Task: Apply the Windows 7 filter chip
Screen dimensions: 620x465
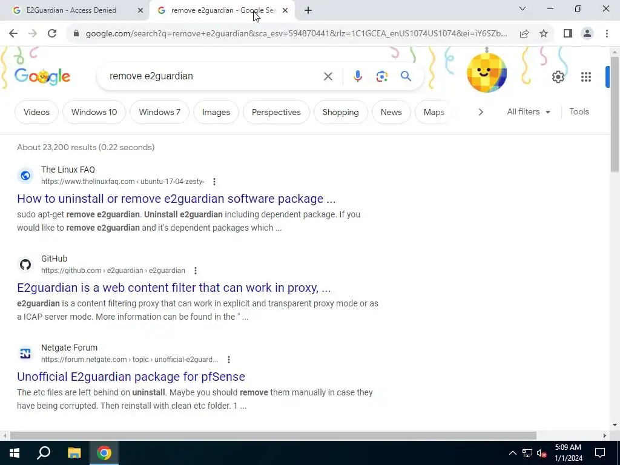Action: pyautogui.click(x=159, y=112)
